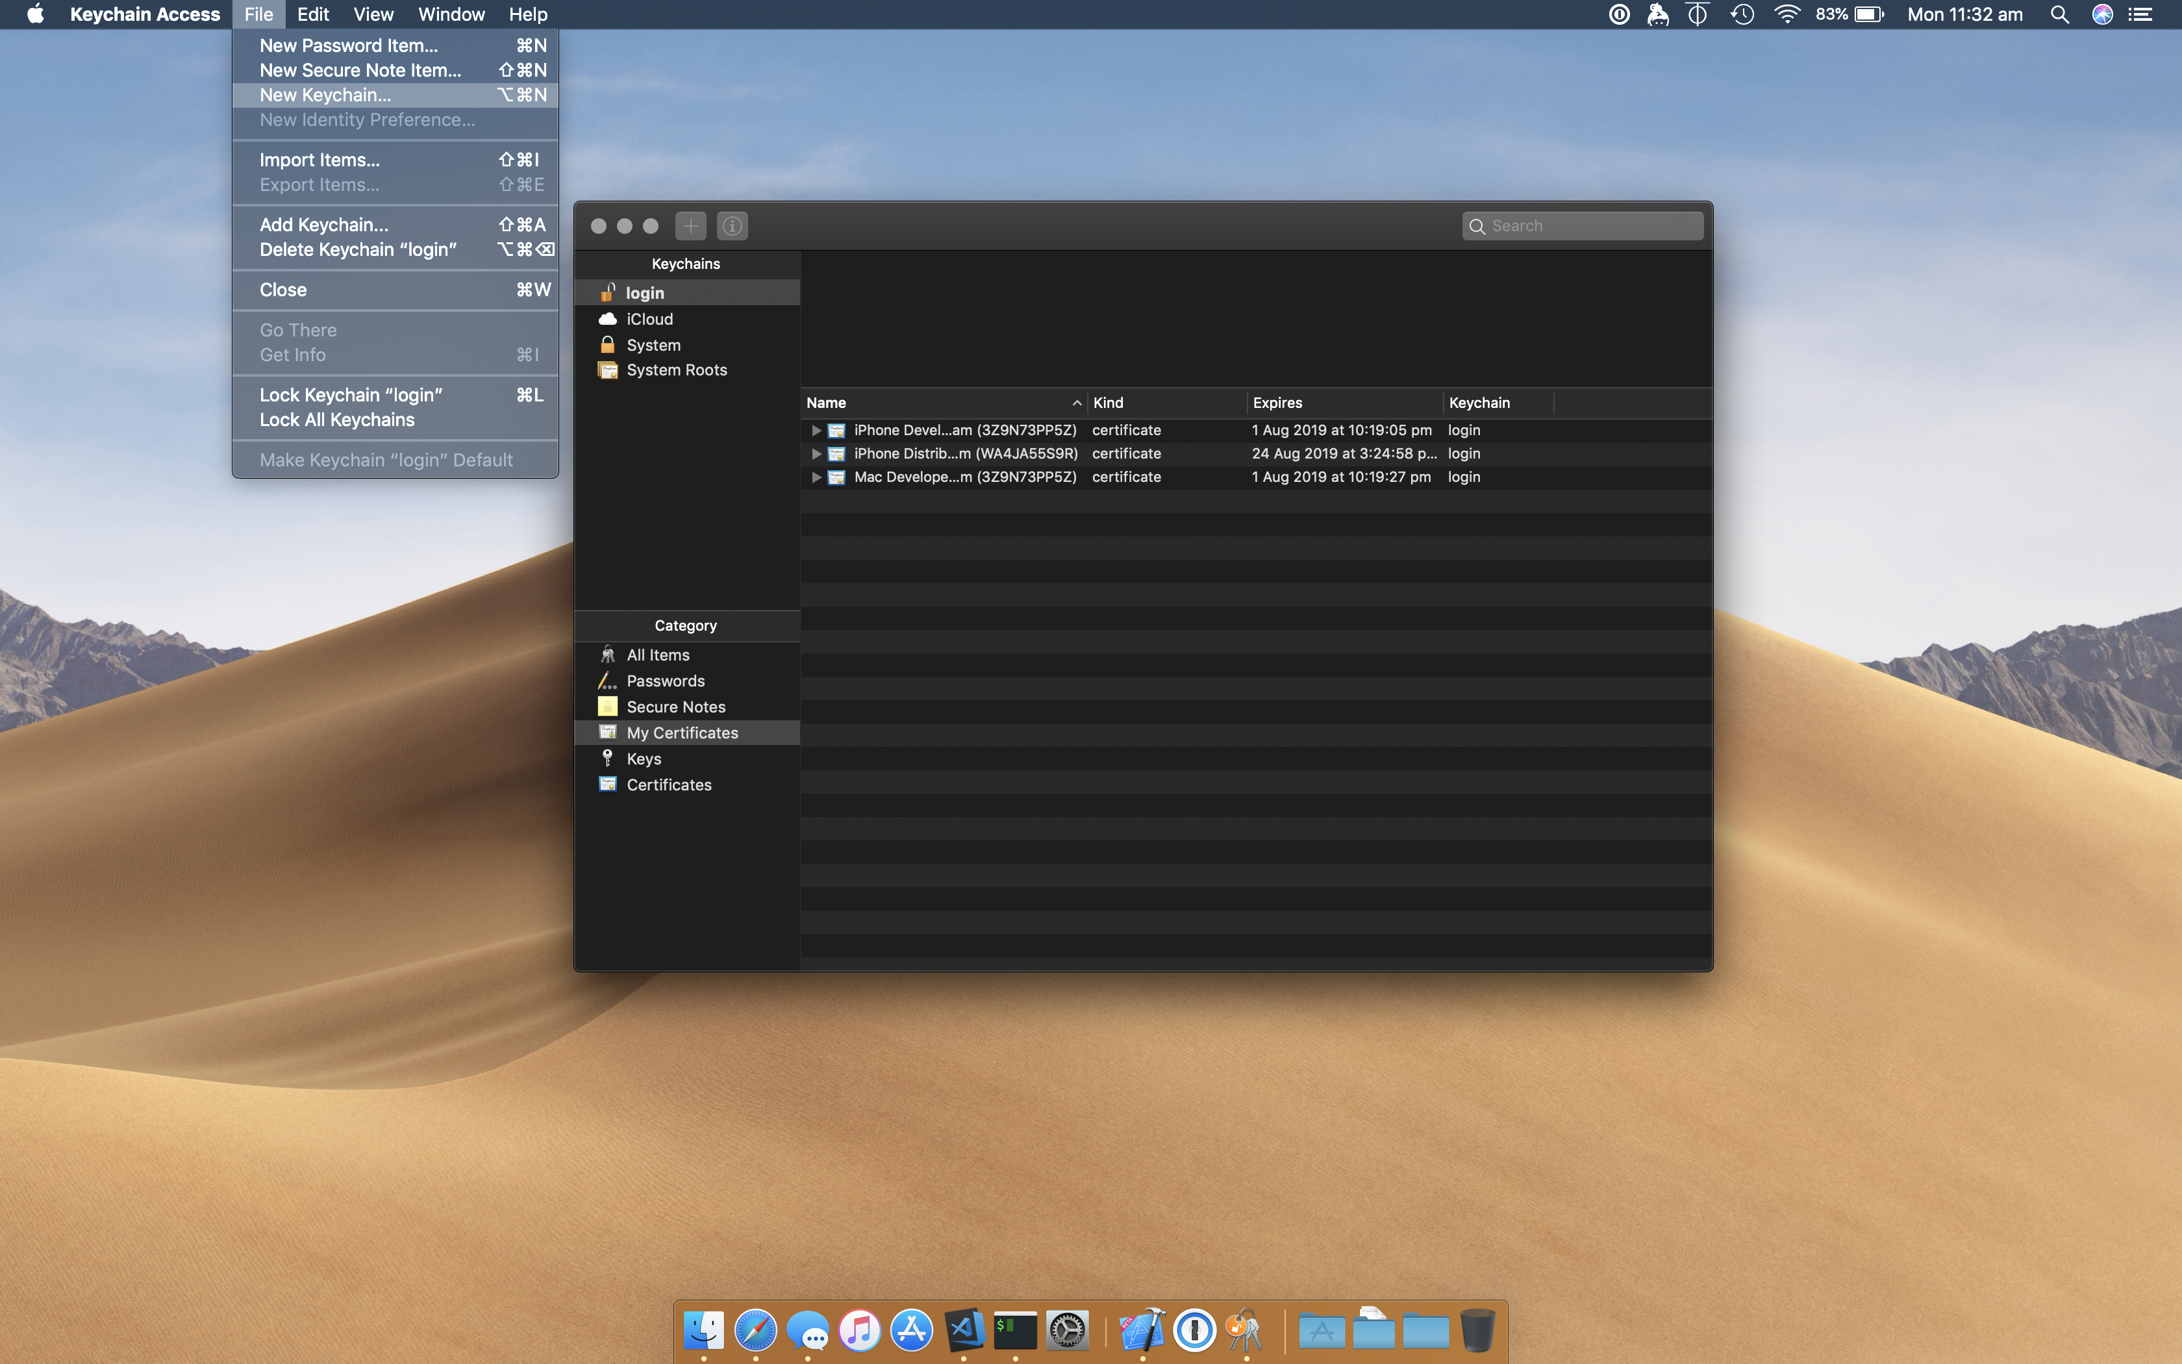Viewport: 2182px width, 1364px height.
Task: Select Keys category
Action: (687, 759)
